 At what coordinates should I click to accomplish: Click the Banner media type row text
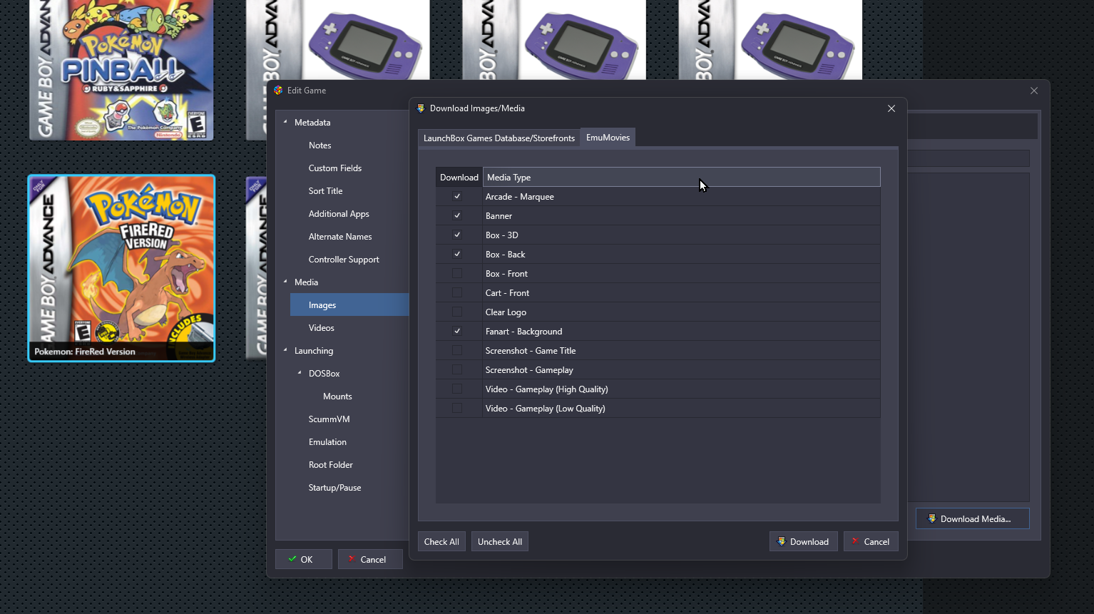[x=499, y=215]
